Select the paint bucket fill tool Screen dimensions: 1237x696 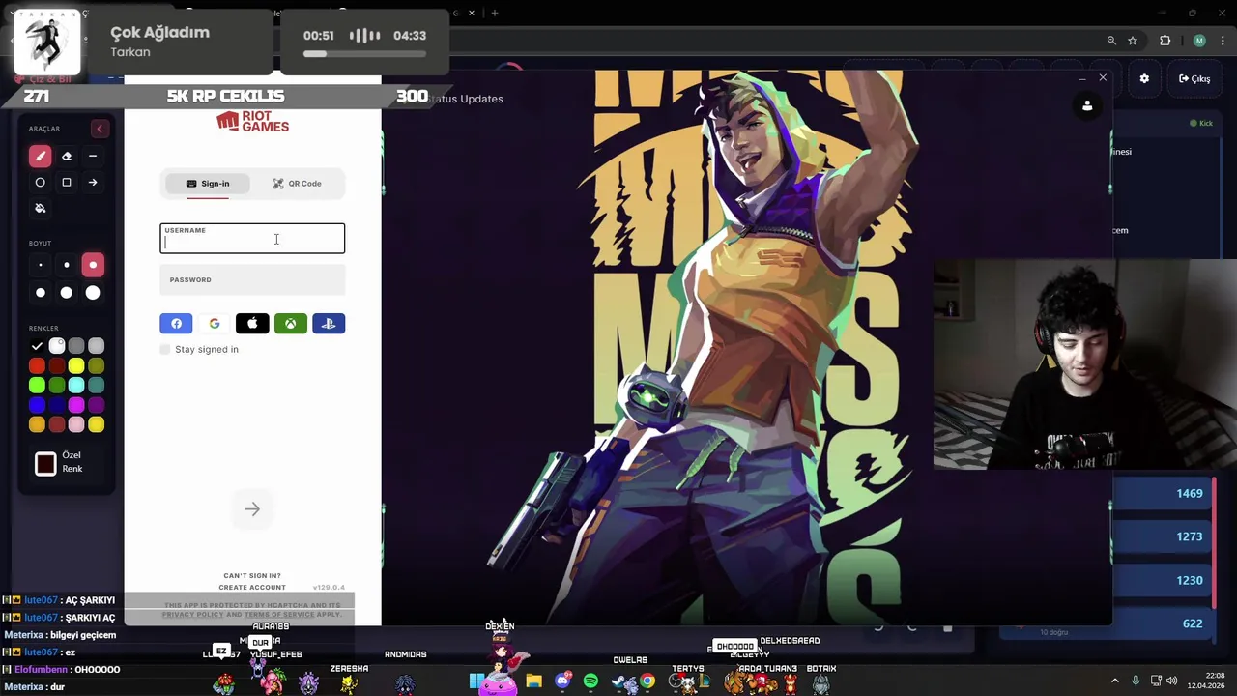40,208
